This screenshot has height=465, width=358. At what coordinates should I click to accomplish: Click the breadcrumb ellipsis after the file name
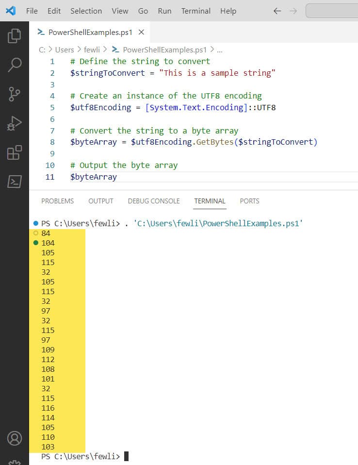(x=220, y=50)
